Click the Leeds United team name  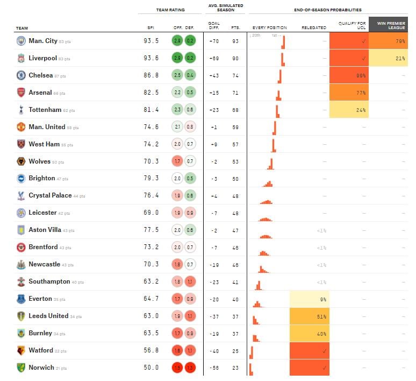pos(48,316)
